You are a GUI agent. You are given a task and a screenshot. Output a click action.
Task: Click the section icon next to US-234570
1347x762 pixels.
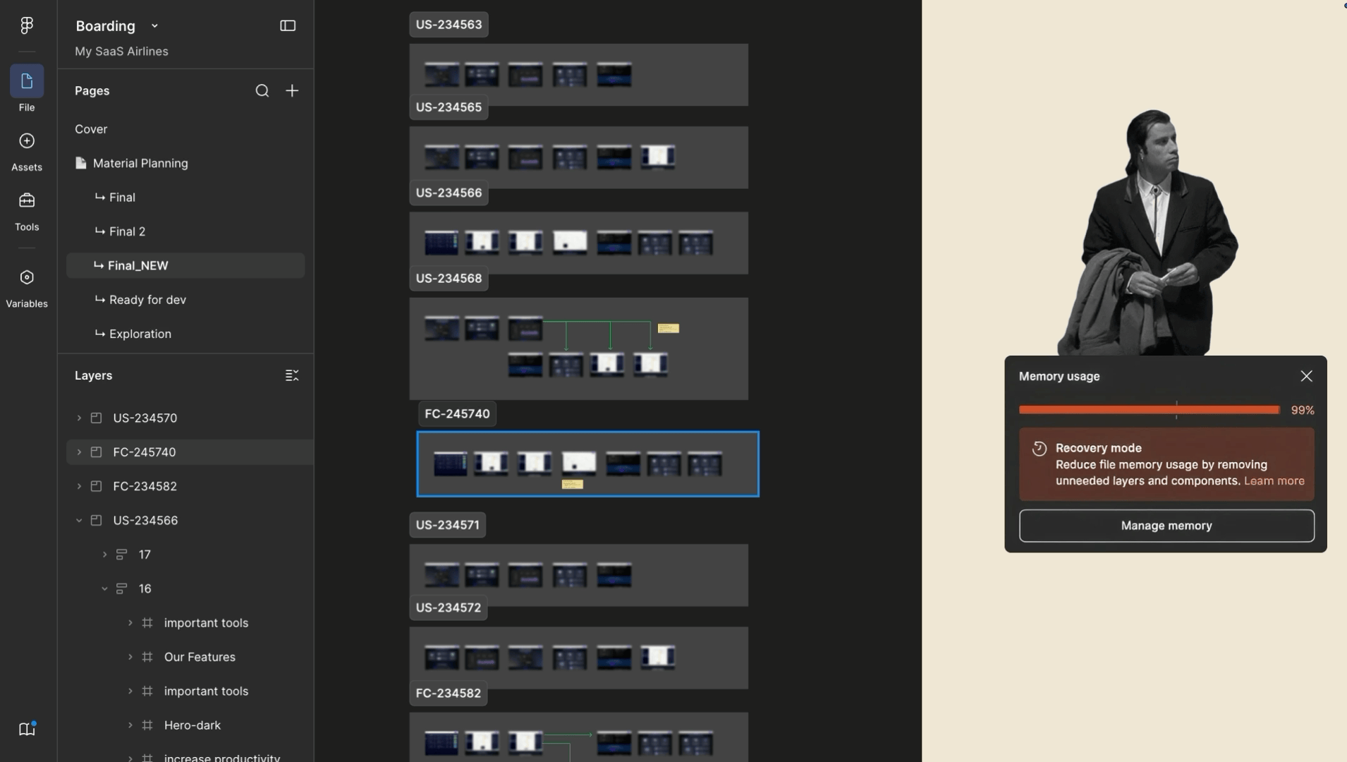click(97, 418)
